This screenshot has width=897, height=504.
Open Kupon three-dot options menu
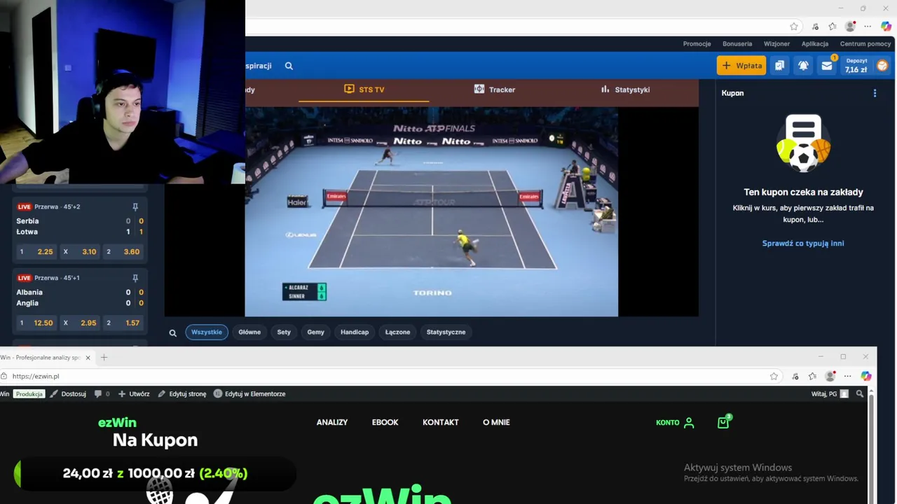pyautogui.click(x=875, y=93)
